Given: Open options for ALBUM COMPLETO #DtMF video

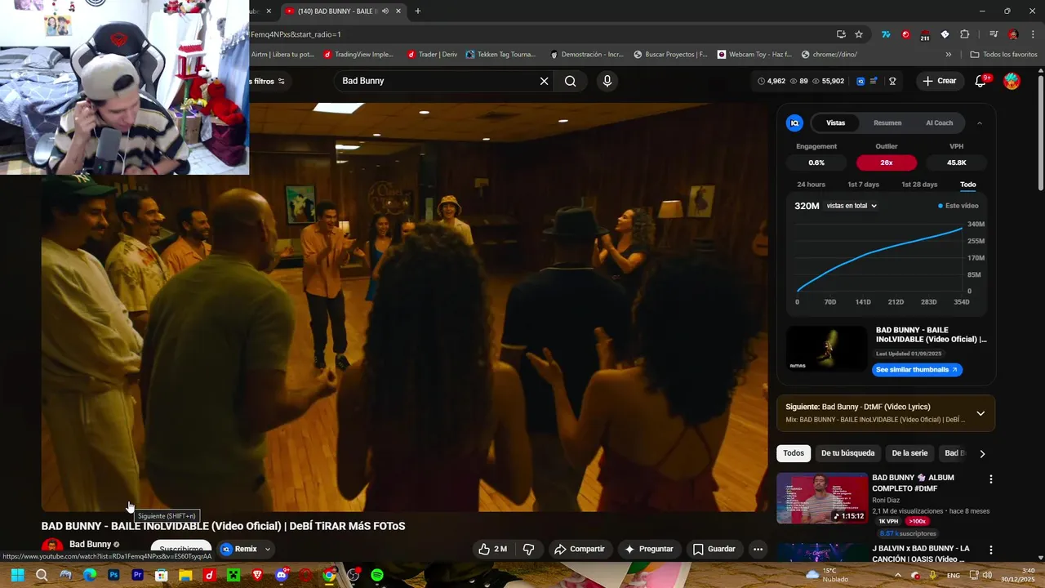Looking at the screenshot, I should click(991, 479).
